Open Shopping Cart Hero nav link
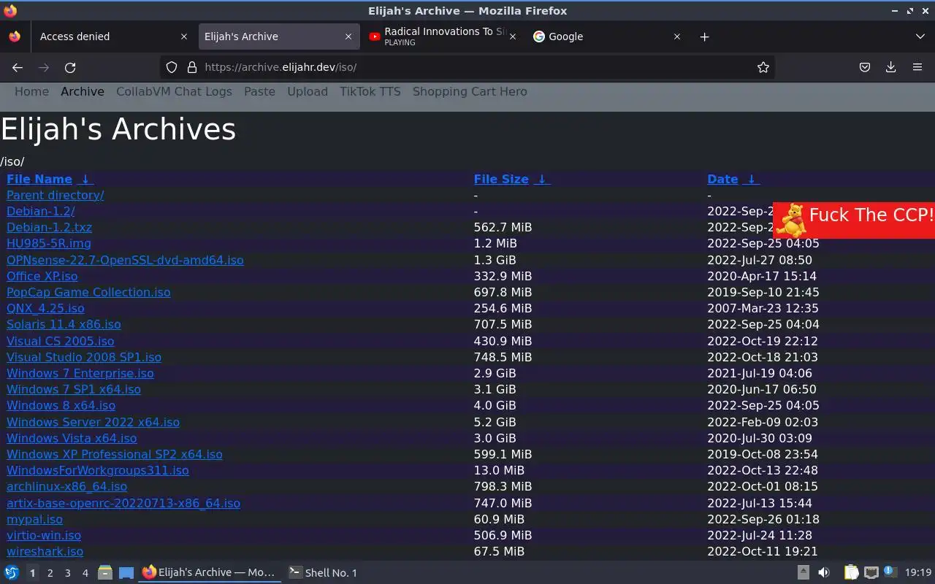 click(470, 91)
